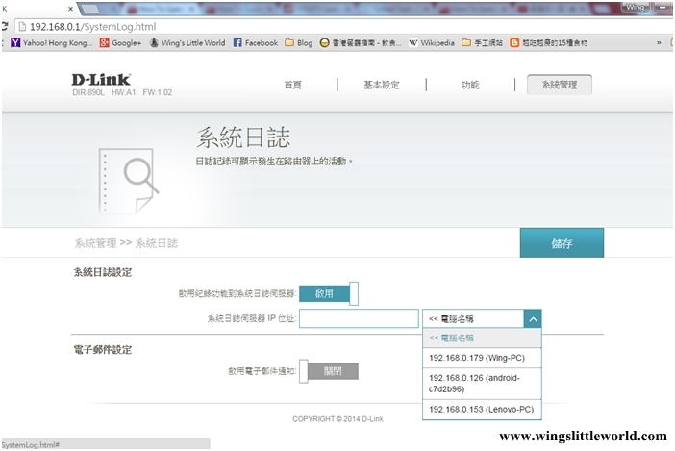Click the system log server IP input field
This screenshot has height=451, width=675.
point(359,318)
